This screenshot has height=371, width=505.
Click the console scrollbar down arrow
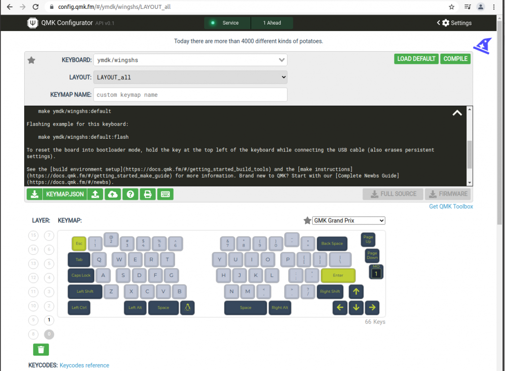[469, 183]
